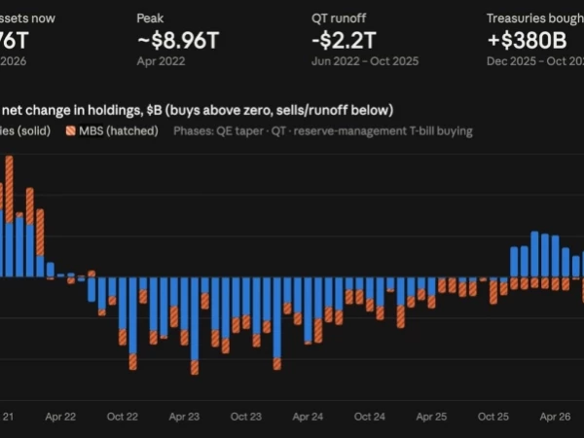Click the deepest negative bar above 'Apr 23'
This screenshot has width=584, height=438.
195,325
